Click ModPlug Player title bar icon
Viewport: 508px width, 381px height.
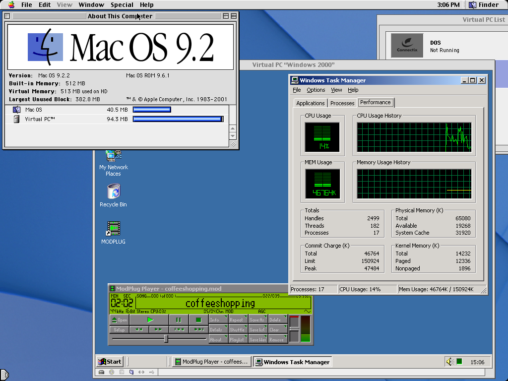tap(113, 289)
